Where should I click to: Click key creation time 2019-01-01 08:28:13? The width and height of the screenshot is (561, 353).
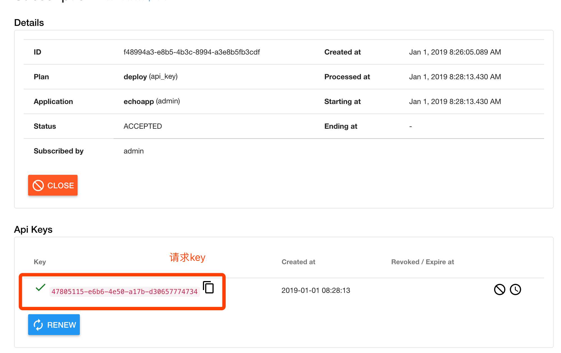click(316, 290)
